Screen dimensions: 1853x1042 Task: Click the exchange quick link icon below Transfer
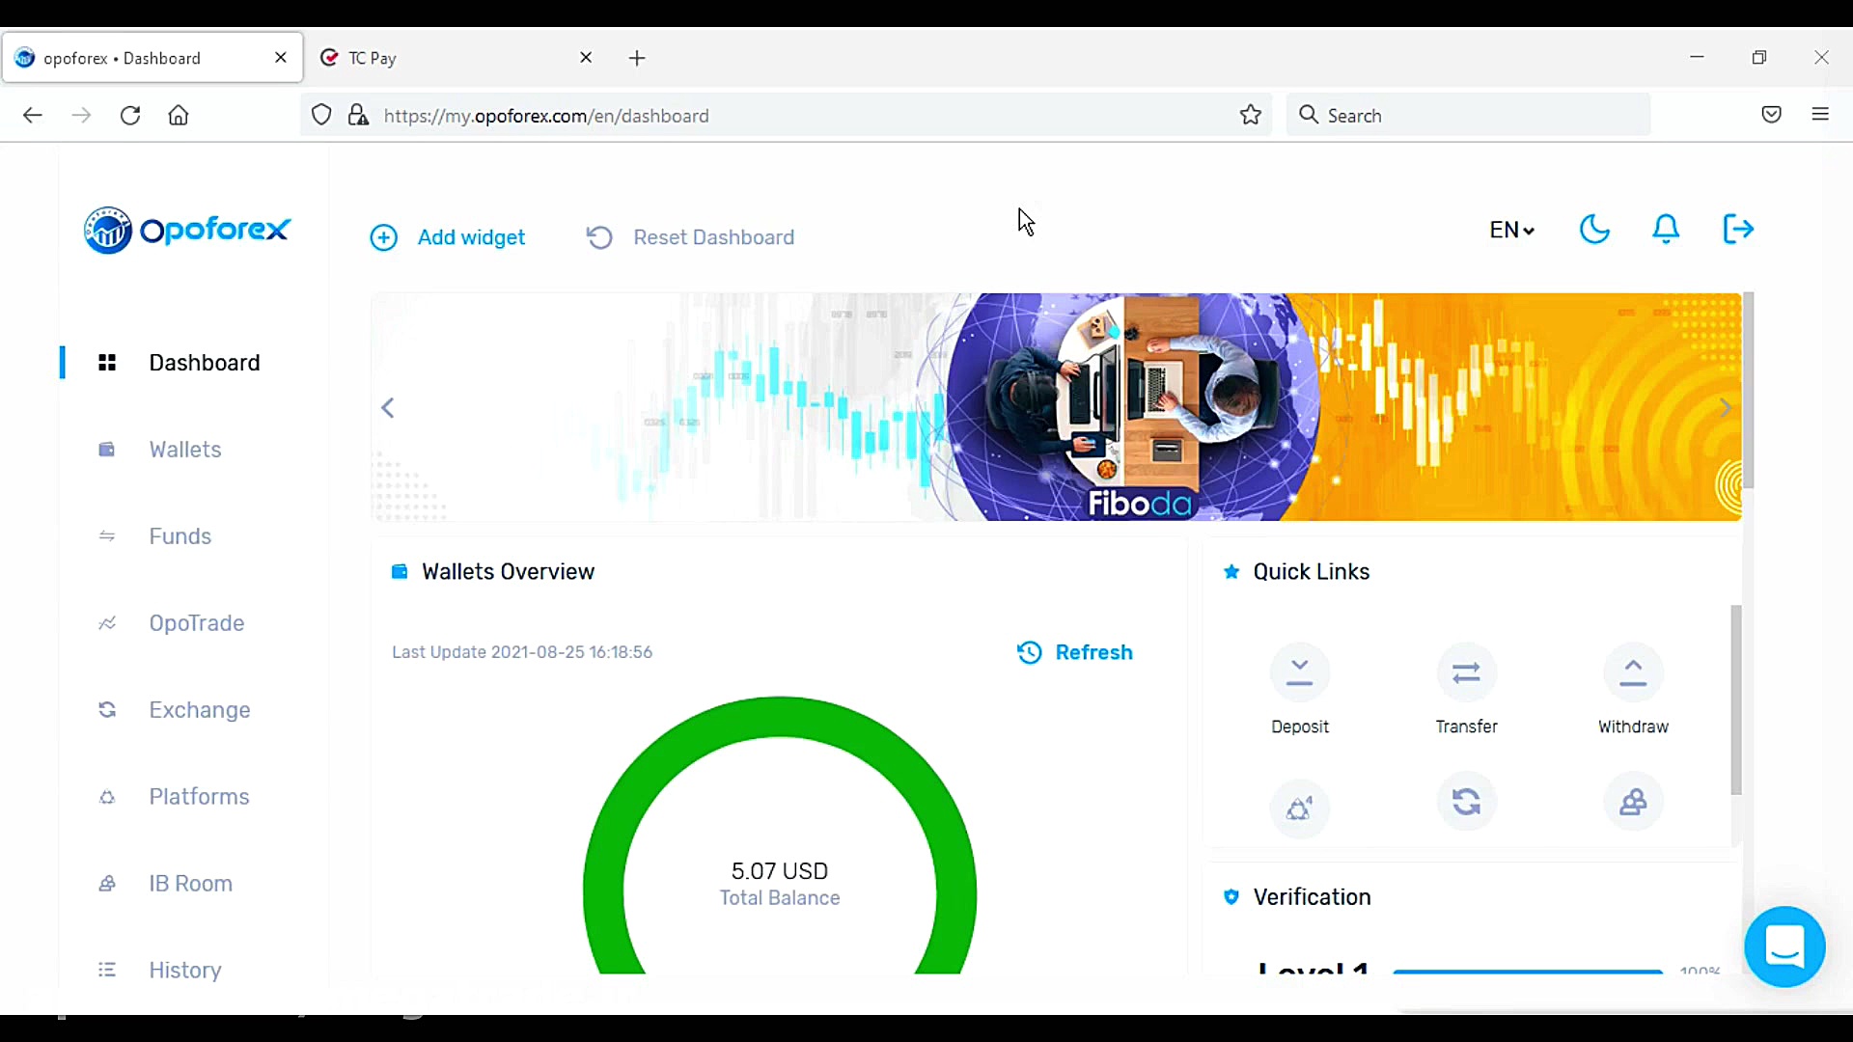[x=1466, y=802]
